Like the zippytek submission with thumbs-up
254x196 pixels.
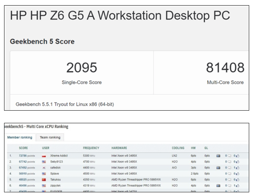(238, 186)
